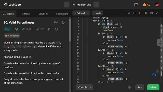The width and height of the screenshot is (163, 92).
Task: Toggle fullscreen editor icon
Action: click(x=157, y=13)
